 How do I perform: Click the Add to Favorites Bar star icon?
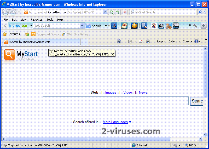27,34
